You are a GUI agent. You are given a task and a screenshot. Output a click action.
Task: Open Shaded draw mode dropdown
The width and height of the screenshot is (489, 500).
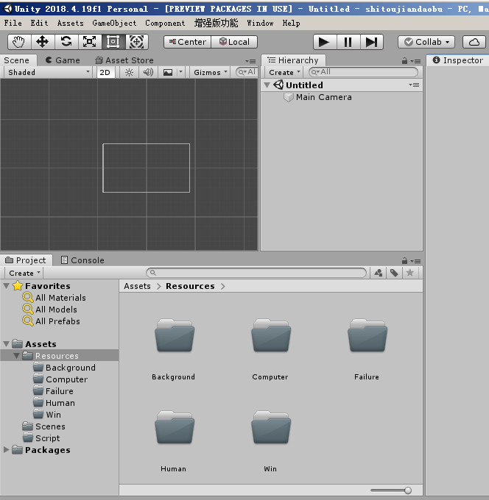[49, 72]
